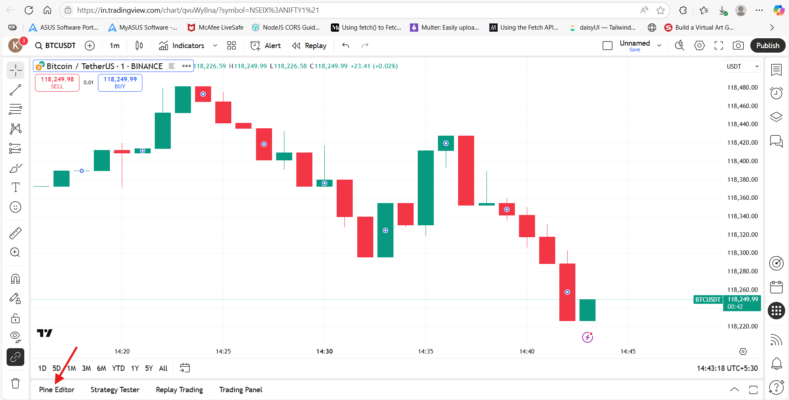Click the trash Remove objects icon
This screenshot has height=400, width=789.
pos(15,383)
